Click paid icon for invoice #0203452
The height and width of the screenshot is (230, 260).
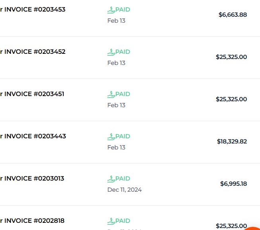(111, 52)
